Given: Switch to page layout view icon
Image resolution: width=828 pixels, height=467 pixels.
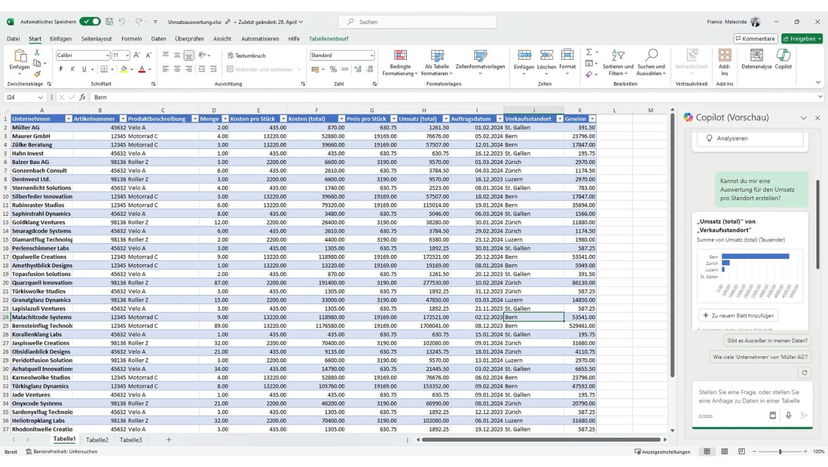Looking at the screenshot, I should [725, 452].
